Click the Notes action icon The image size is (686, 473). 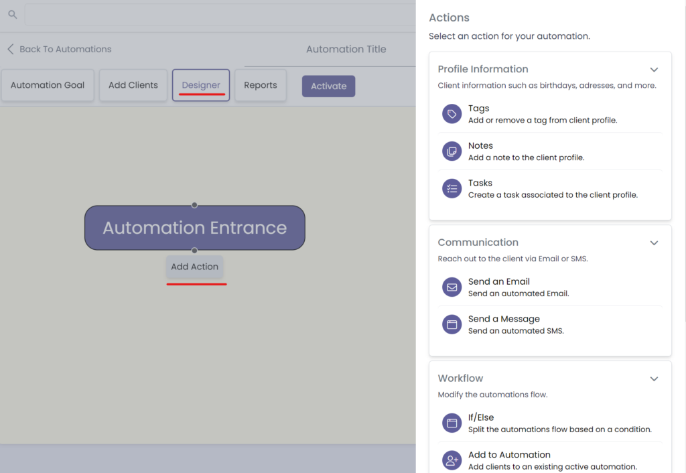[x=452, y=151]
